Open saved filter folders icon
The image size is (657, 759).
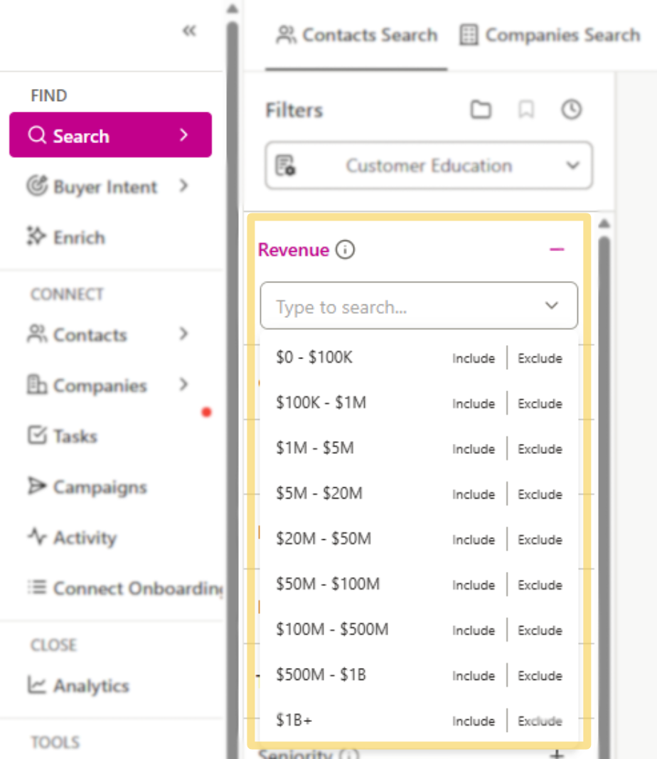coord(481,110)
